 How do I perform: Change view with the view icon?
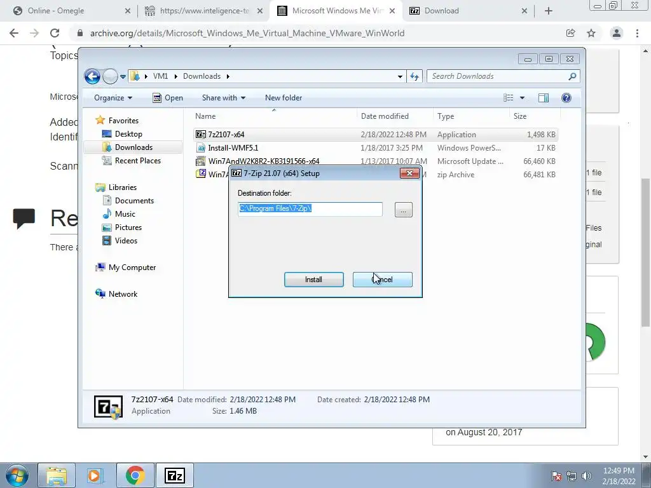(509, 98)
